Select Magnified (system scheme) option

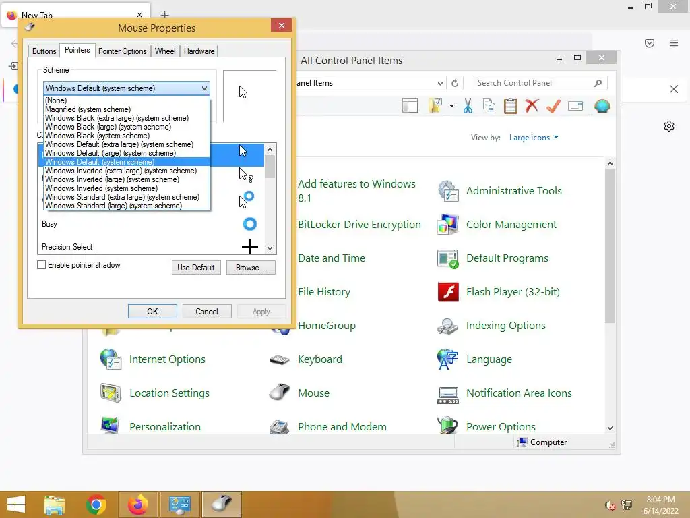coord(127,109)
